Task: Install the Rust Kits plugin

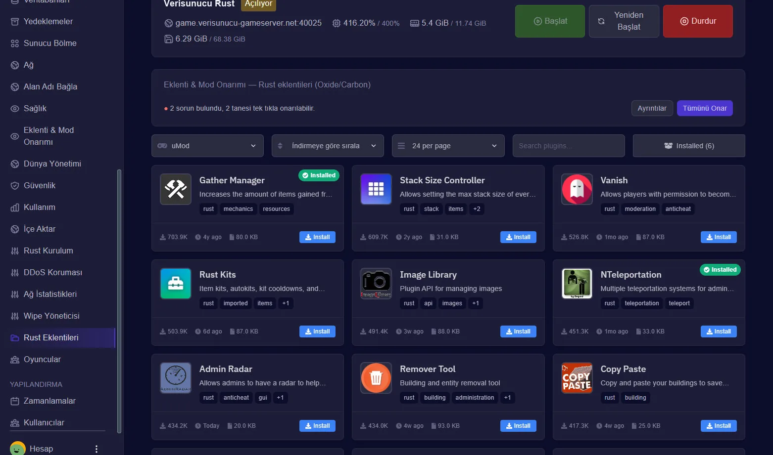Action: click(317, 331)
